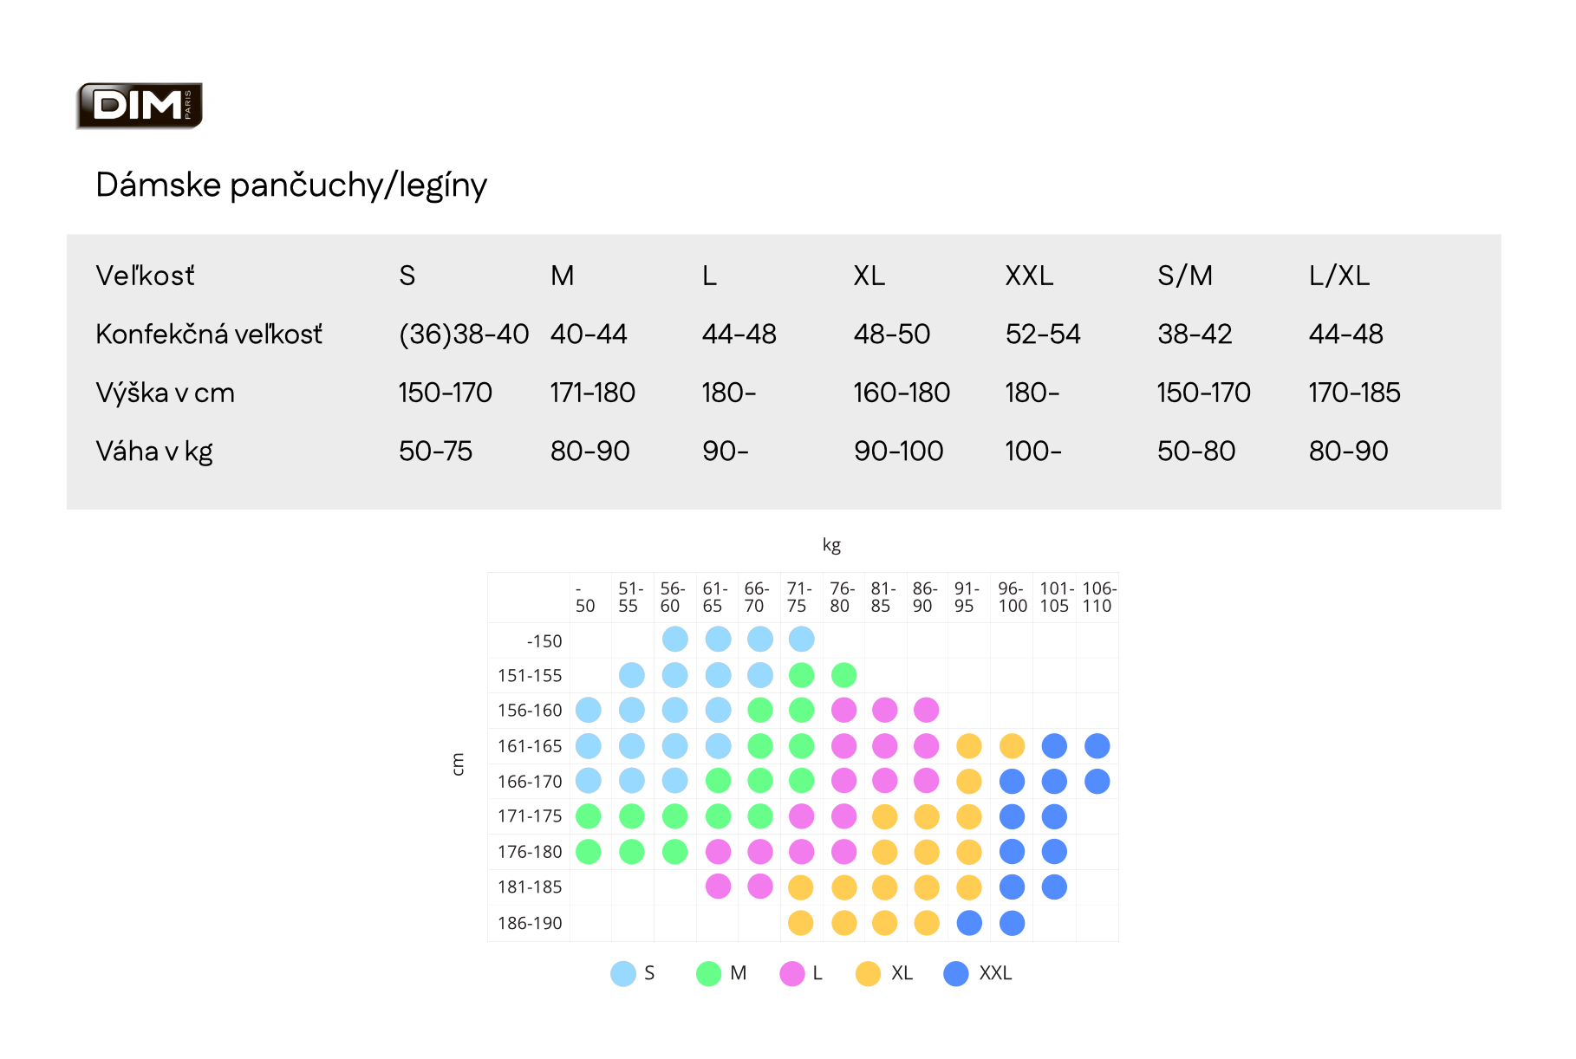Viewport: 1576px width, 1059px height.
Task: Click the 'Váha v kg' row label
Action: coord(154,451)
